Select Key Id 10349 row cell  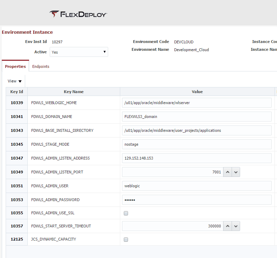(17, 172)
